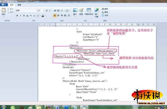Toggle Bold formatting

click(x=17, y=15)
